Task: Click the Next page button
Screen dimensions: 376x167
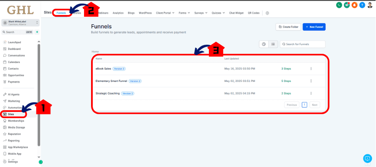Action: pos(315,105)
